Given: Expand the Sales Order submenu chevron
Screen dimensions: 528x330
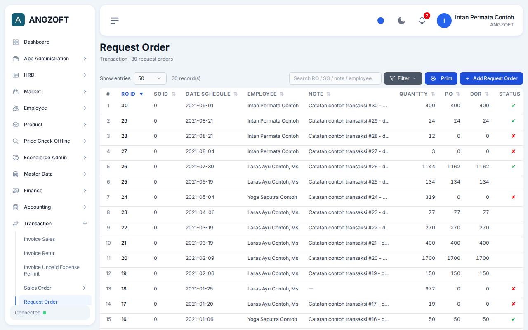Looking at the screenshot, I should (84, 288).
